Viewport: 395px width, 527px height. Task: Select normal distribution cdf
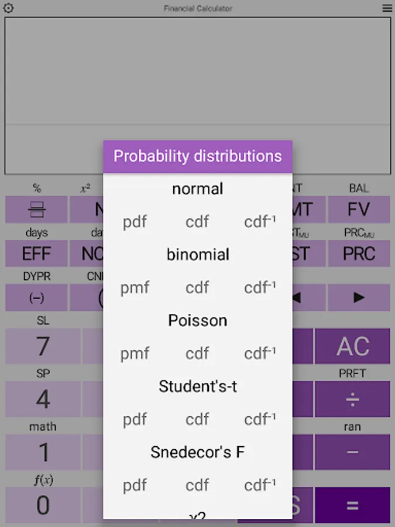(197, 222)
